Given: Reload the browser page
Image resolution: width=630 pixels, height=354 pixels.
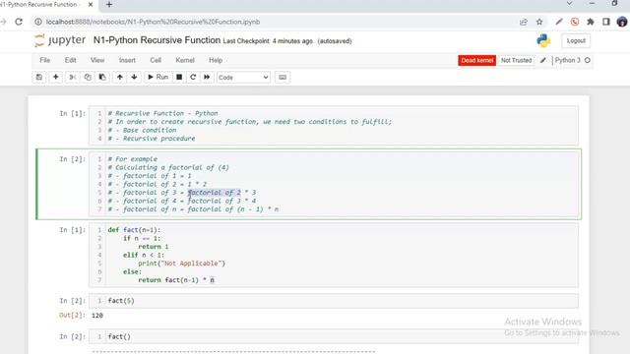Looking at the screenshot, I should click(x=19, y=22).
